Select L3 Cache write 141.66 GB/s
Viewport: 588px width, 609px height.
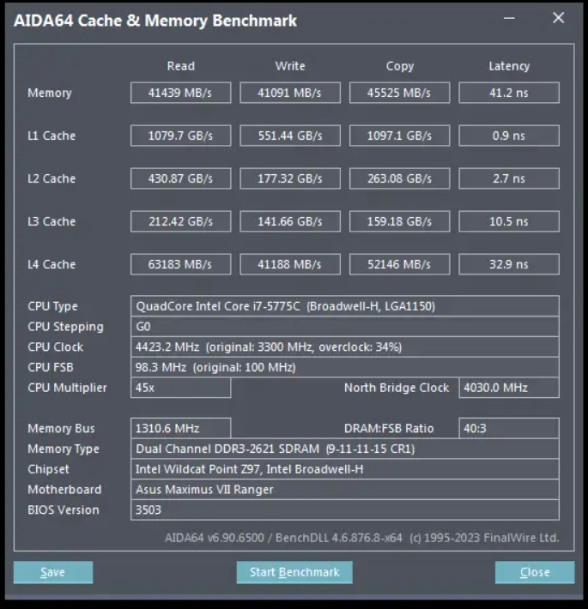(x=290, y=221)
